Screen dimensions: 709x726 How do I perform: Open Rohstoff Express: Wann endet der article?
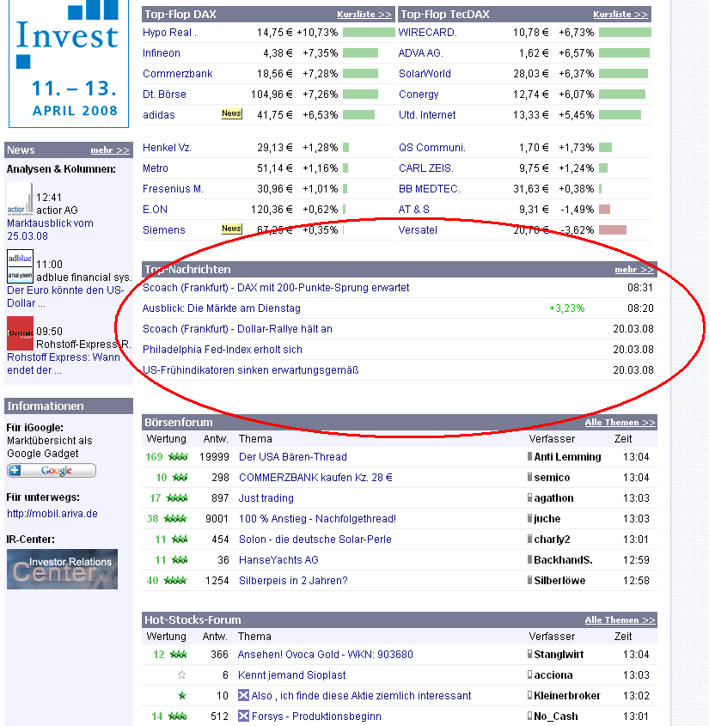pos(64,364)
